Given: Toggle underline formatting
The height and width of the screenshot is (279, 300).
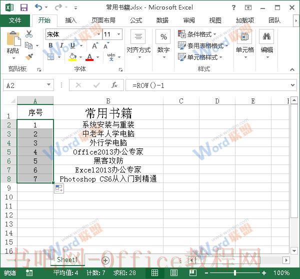Looking at the screenshot, I should pos(72,45).
